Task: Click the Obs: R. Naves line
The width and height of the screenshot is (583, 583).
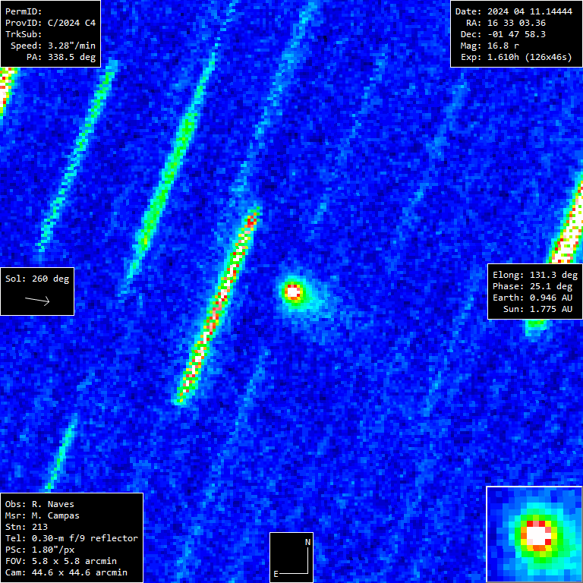Action: point(39,504)
